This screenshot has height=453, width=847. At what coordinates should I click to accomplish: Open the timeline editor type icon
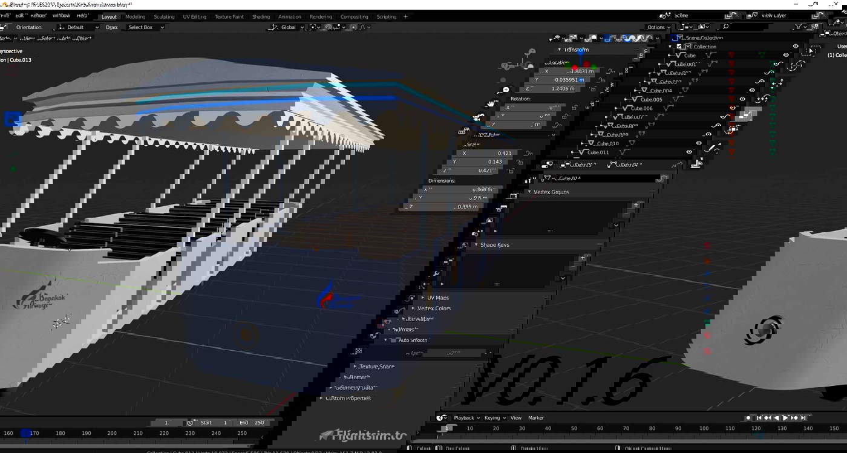click(442, 417)
